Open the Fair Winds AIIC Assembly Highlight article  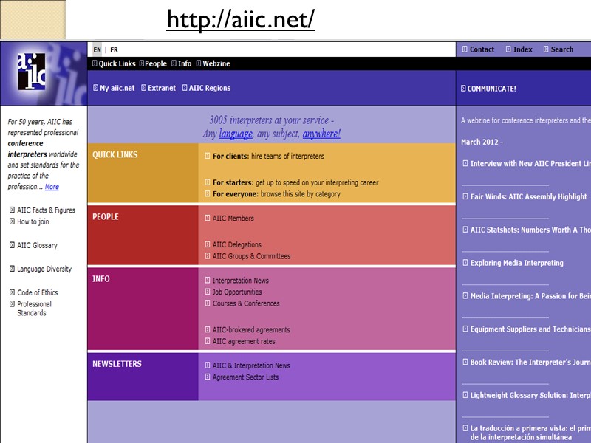point(519,196)
